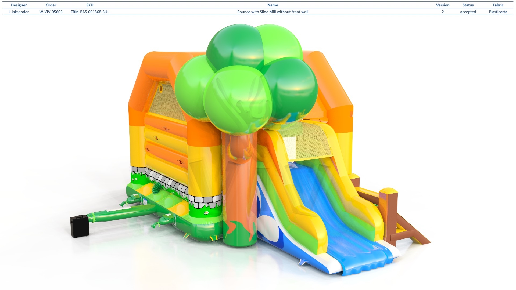Click the Name column header
This screenshot has width=516, height=290.
coord(273,5)
